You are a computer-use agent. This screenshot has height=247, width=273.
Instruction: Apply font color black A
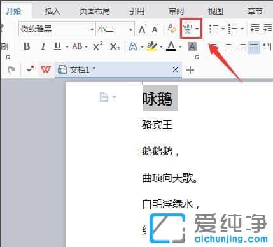click(171, 46)
